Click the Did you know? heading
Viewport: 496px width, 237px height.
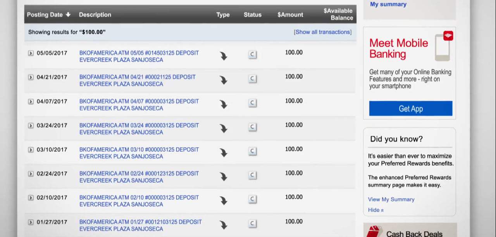[x=396, y=139]
